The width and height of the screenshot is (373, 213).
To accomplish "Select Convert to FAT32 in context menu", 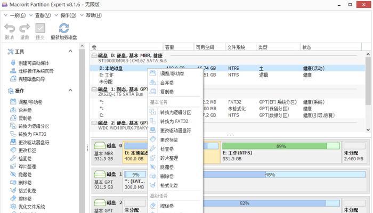I will pos(175,121).
